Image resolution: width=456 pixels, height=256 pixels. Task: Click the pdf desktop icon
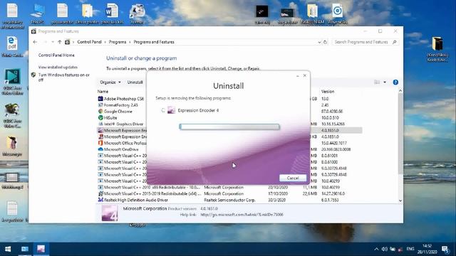tap(12, 46)
